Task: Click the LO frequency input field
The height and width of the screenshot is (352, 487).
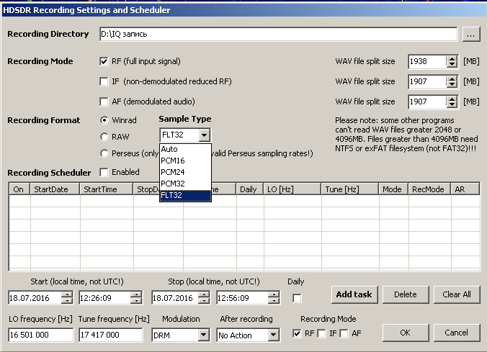Action: pyautogui.click(x=41, y=335)
